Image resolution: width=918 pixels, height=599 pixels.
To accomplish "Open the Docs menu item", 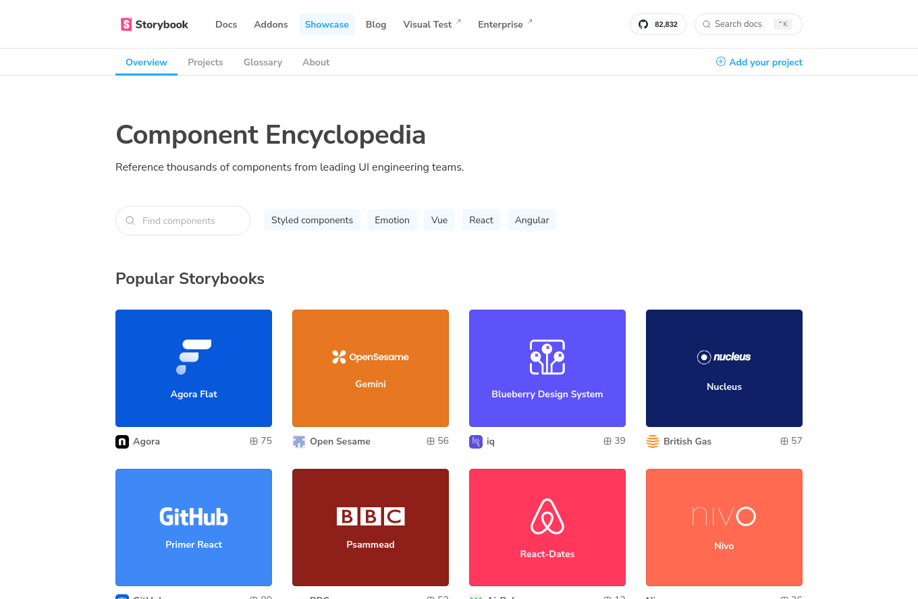I will [226, 24].
